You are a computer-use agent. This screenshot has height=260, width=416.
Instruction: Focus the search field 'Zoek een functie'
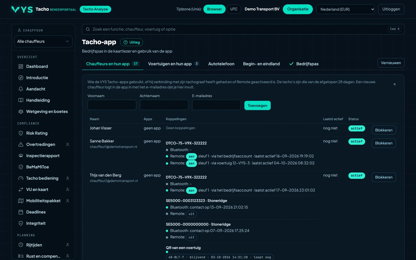243,29
